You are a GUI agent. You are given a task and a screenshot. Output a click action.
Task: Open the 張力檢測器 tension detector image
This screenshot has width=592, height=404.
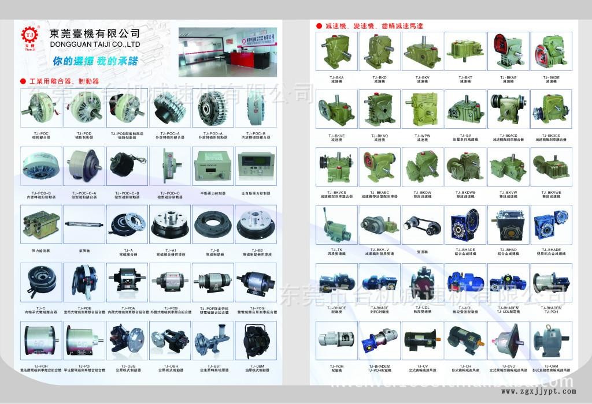pos(41,225)
